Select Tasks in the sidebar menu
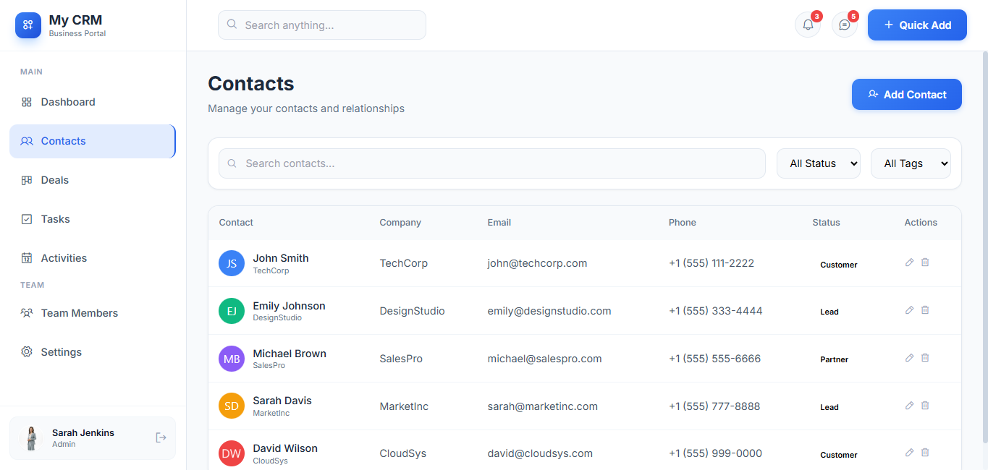Screen dimensions: 988x470 [56, 219]
